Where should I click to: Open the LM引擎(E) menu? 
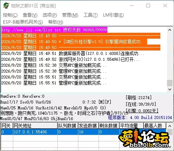click(113, 15)
